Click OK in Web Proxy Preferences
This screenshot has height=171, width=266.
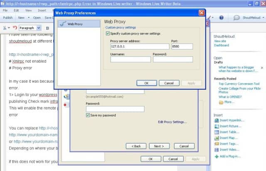point(147,83)
